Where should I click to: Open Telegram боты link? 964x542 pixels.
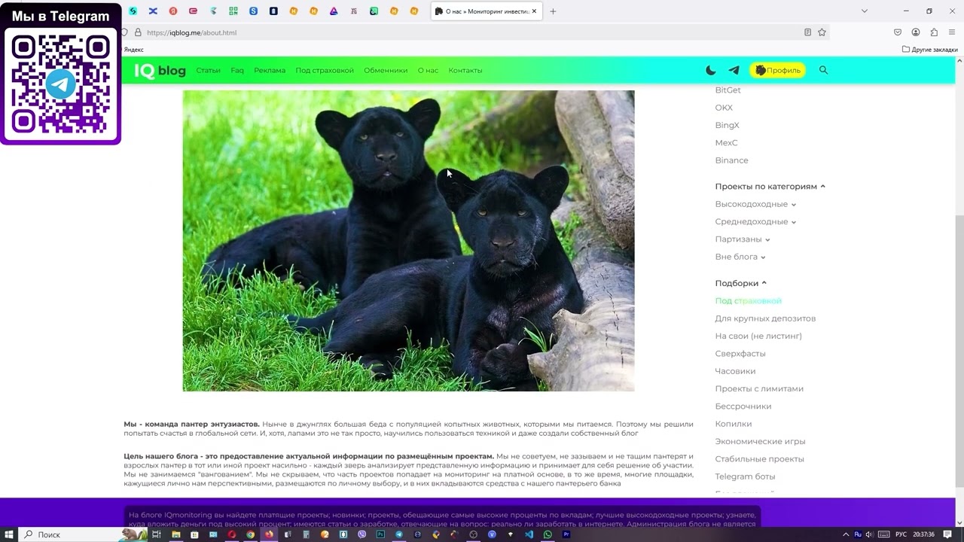pyautogui.click(x=745, y=477)
